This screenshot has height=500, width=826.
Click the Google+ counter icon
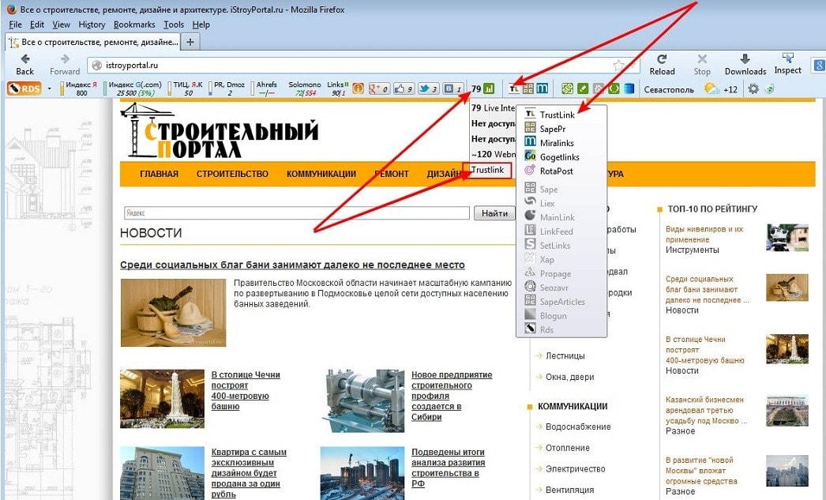[x=379, y=88]
